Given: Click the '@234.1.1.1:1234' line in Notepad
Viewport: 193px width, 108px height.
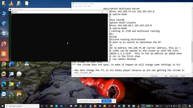Looking at the screenshot, I should [145, 53].
